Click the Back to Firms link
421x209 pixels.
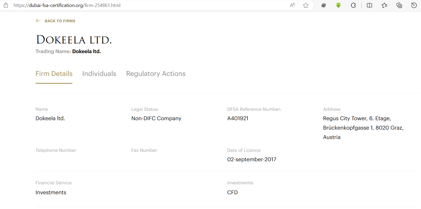pyautogui.click(x=60, y=21)
